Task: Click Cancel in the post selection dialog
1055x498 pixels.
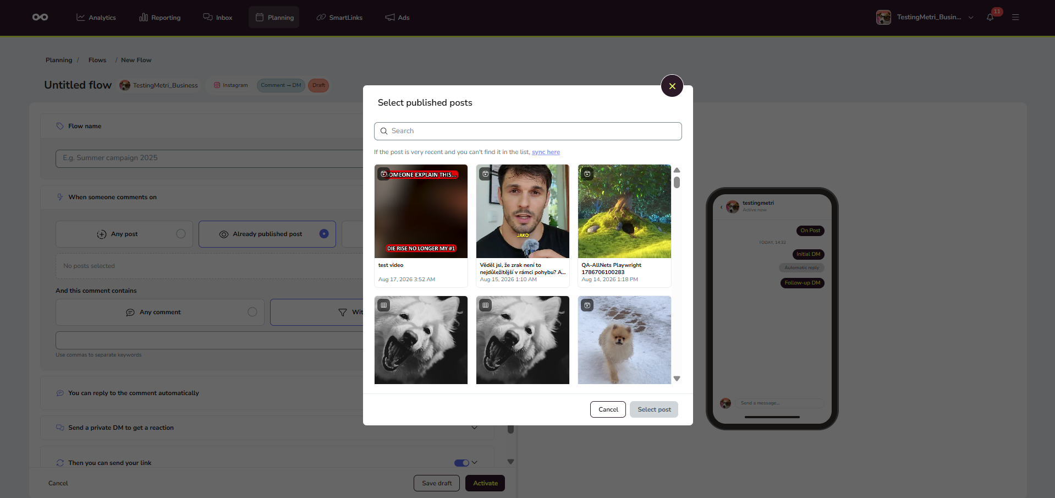Action: click(608, 409)
